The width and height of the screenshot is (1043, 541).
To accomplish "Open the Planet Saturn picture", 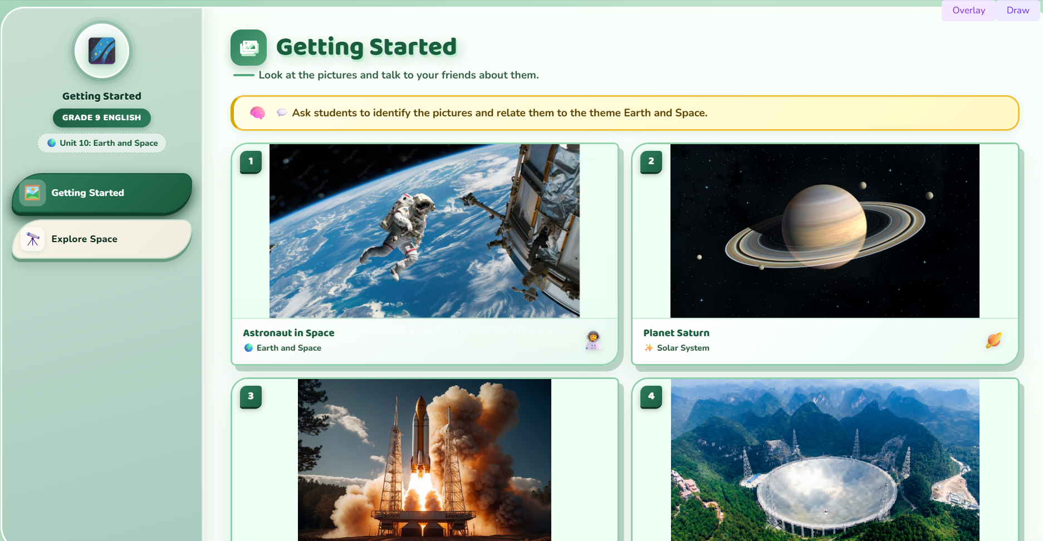I will (x=825, y=231).
